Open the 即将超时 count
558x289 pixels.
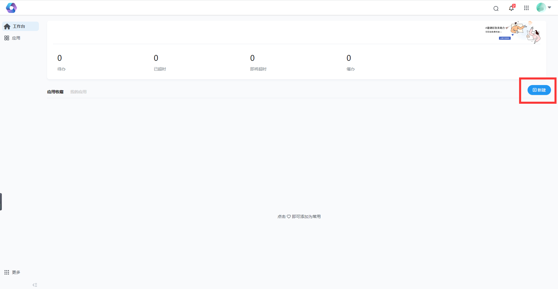click(x=252, y=58)
